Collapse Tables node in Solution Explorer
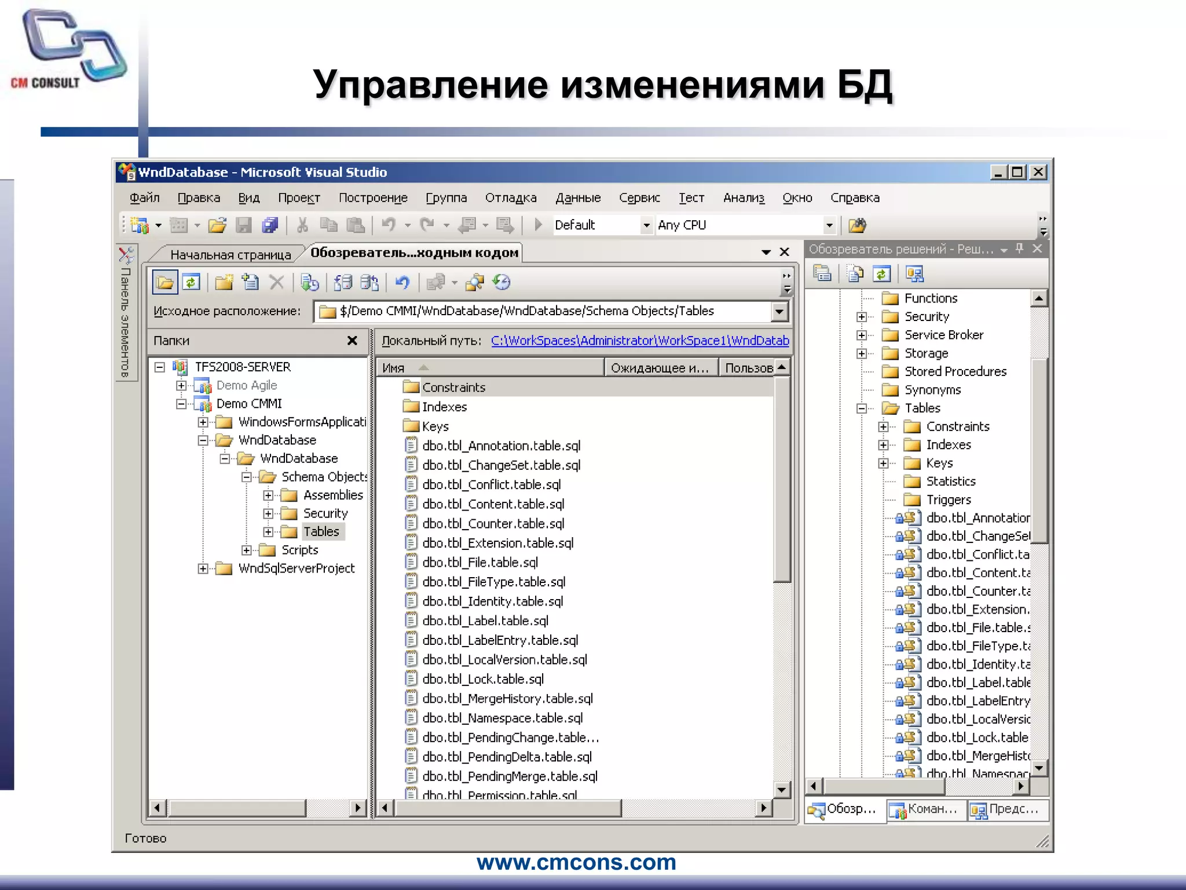The width and height of the screenshot is (1186, 890). [862, 408]
